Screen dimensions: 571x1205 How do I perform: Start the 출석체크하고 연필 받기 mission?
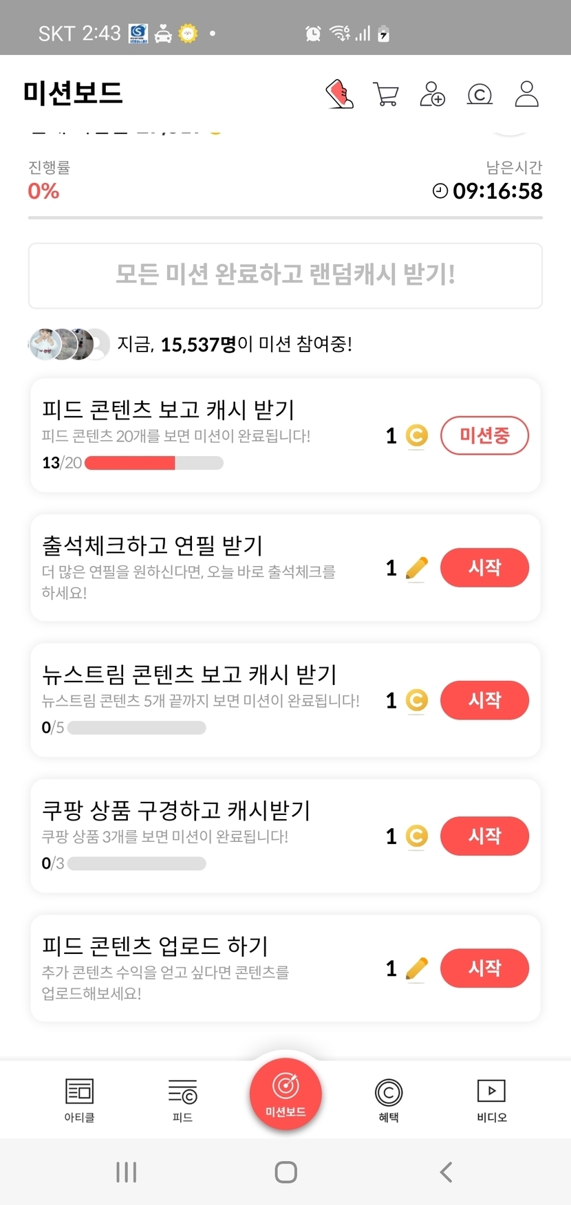(484, 568)
